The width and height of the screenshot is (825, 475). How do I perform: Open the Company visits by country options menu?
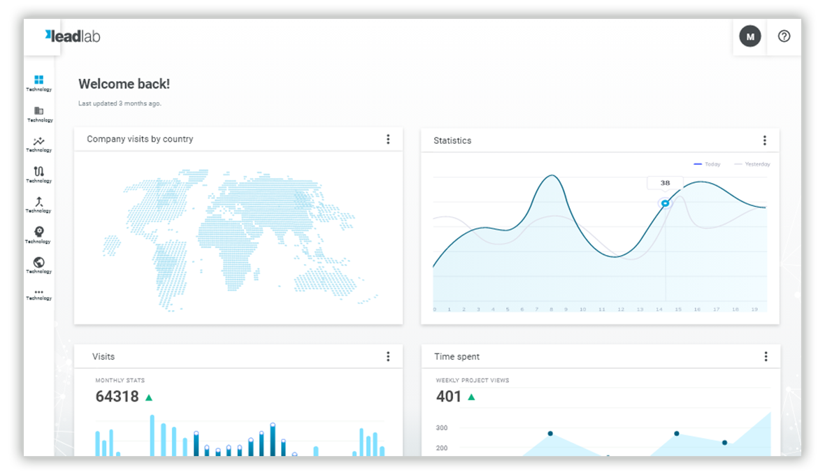click(x=388, y=139)
